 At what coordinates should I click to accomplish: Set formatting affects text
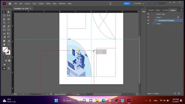coord(8,57)
